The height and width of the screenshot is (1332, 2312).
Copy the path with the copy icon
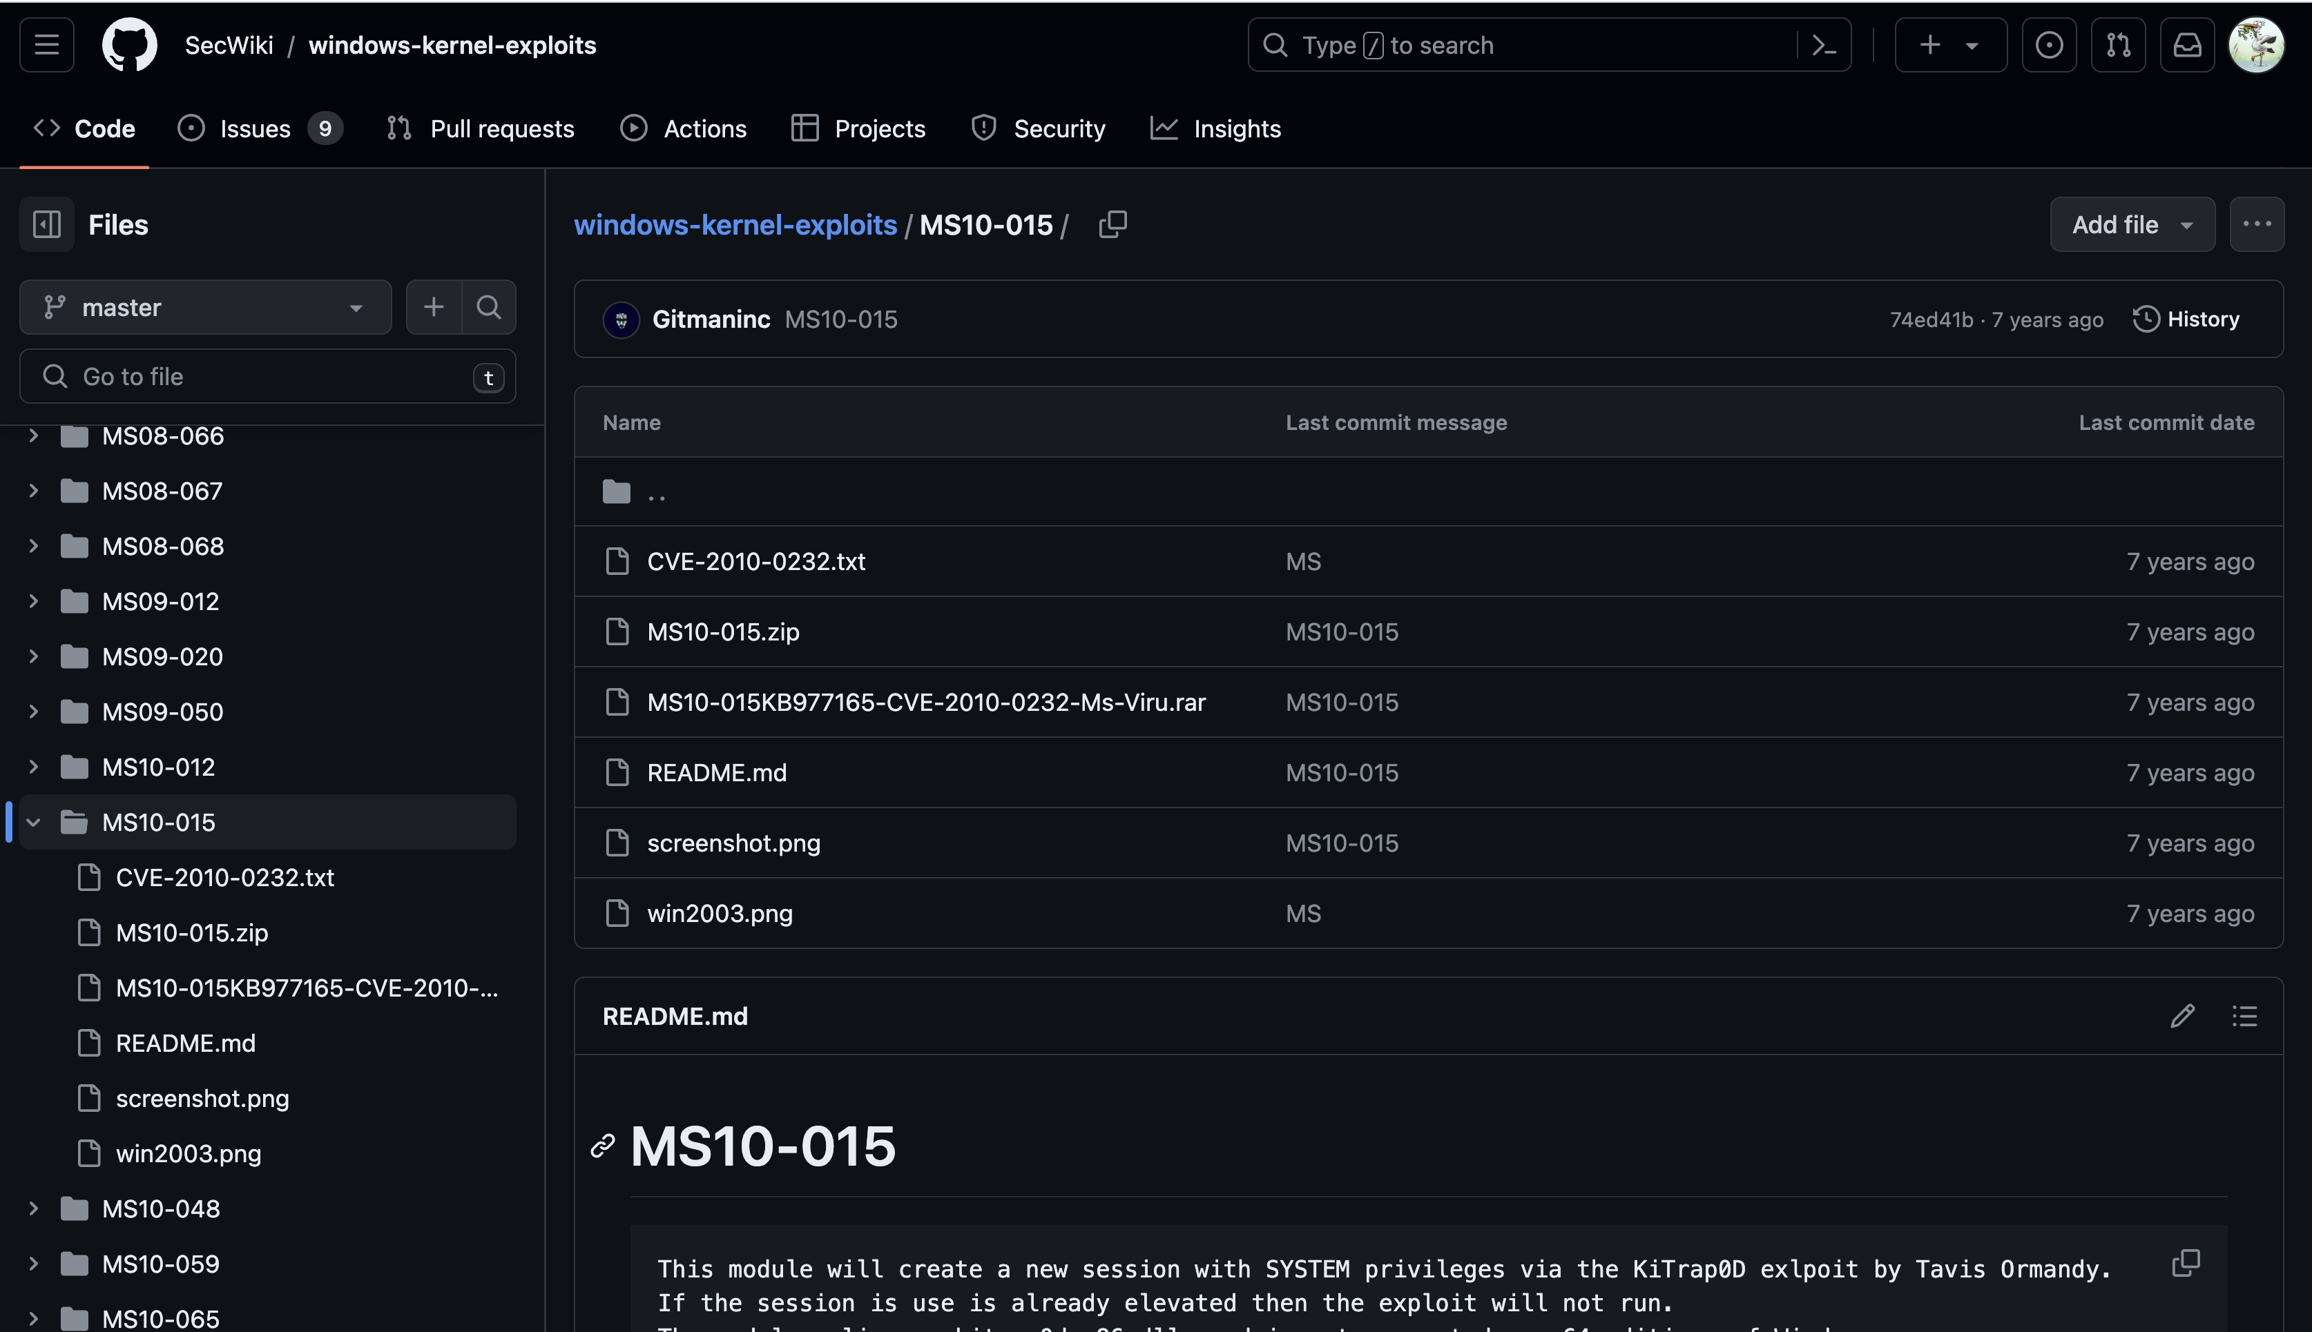tap(1112, 224)
